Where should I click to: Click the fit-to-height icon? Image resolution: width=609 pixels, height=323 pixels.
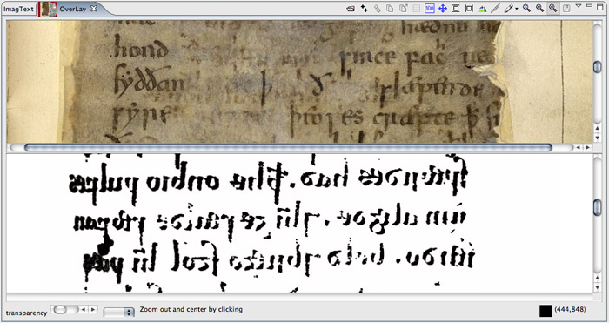(x=456, y=9)
